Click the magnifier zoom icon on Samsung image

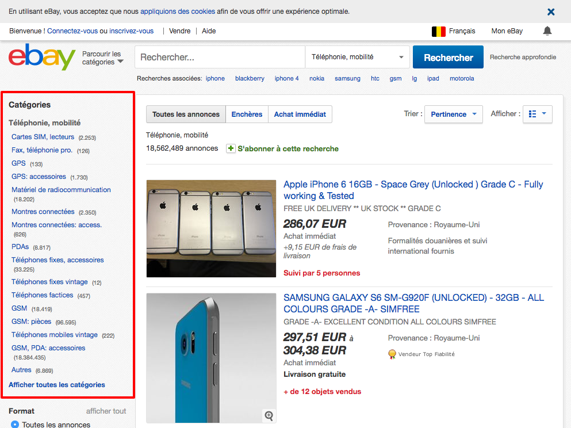tap(269, 415)
